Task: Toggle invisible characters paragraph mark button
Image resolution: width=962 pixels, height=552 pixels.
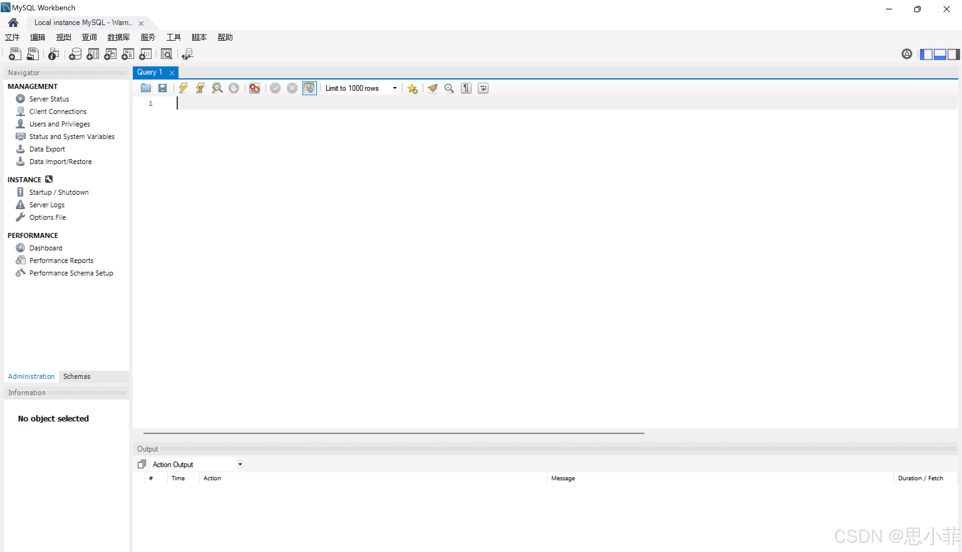Action: (x=466, y=88)
